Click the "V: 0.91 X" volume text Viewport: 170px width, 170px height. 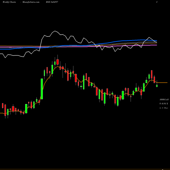[164, 104]
